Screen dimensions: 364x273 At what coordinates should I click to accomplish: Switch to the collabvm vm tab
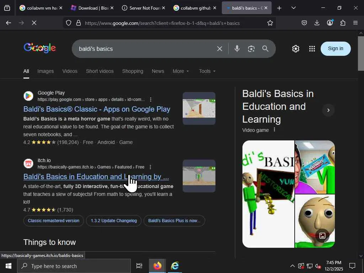tap(41, 8)
